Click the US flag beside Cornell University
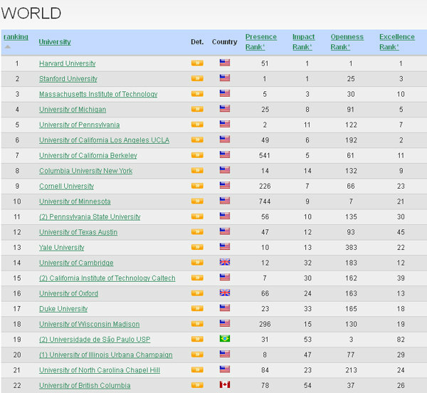The image size is (427, 393). (225, 187)
